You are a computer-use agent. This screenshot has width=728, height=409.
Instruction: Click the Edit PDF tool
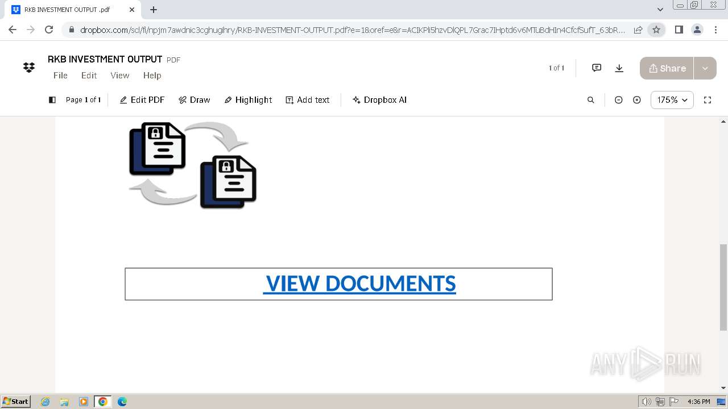(142, 100)
